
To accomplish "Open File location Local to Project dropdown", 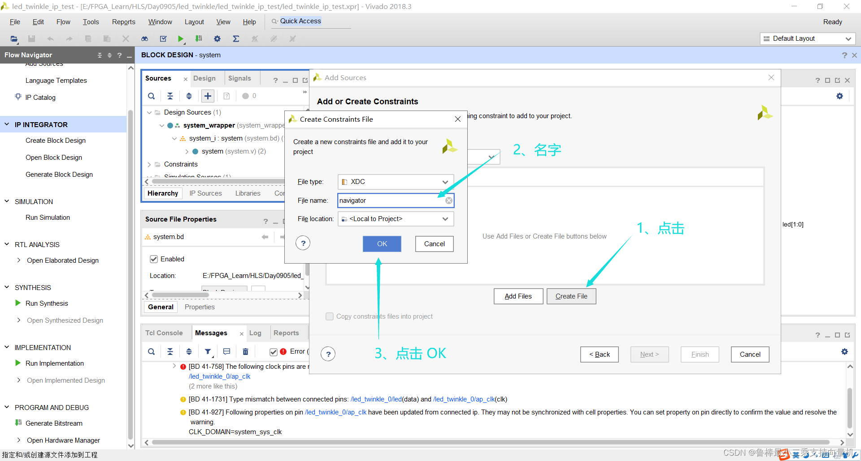I will (396, 219).
